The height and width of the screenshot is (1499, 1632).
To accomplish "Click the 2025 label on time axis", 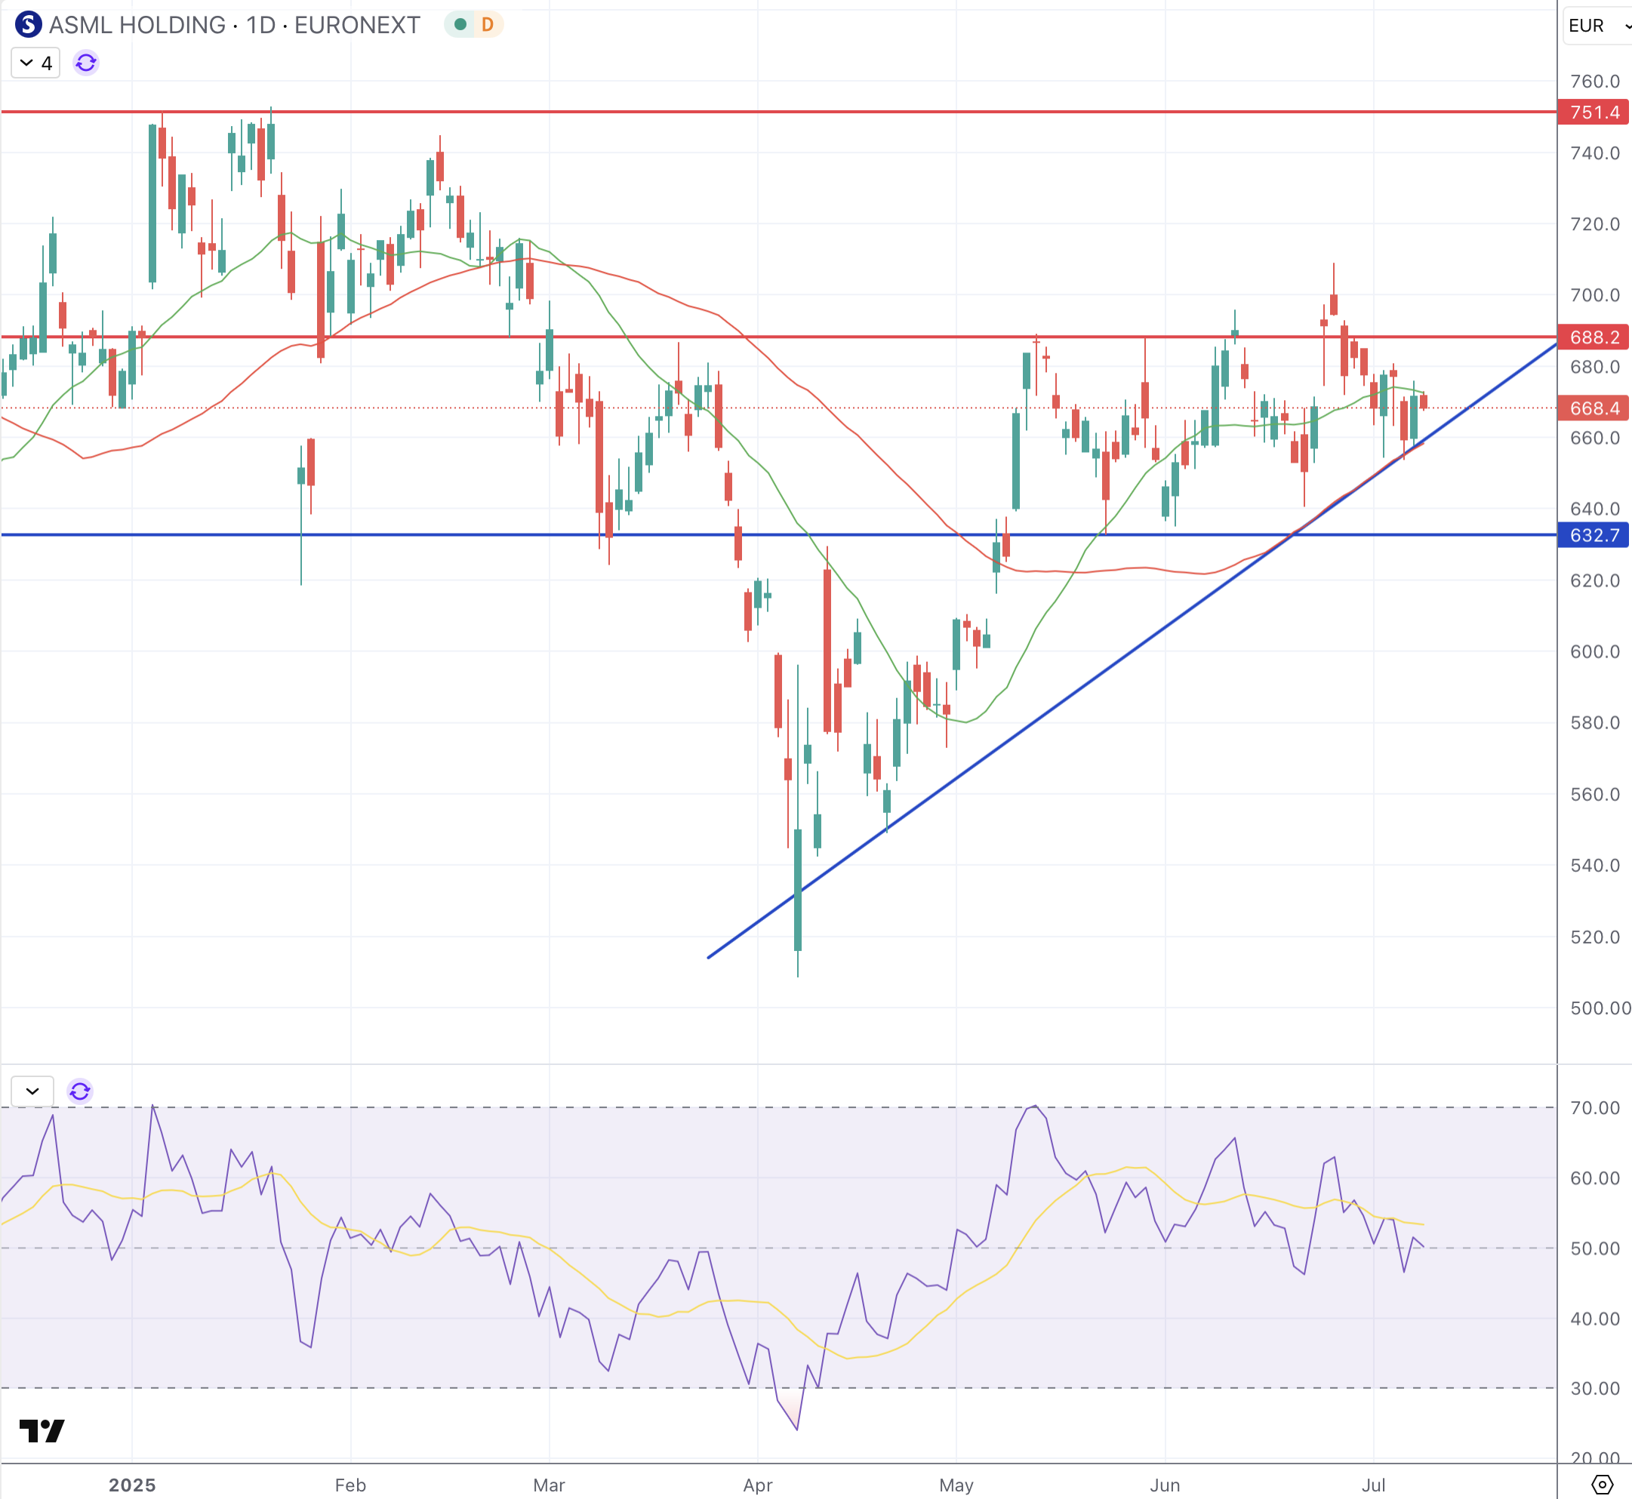I will (x=132, y=1485).
